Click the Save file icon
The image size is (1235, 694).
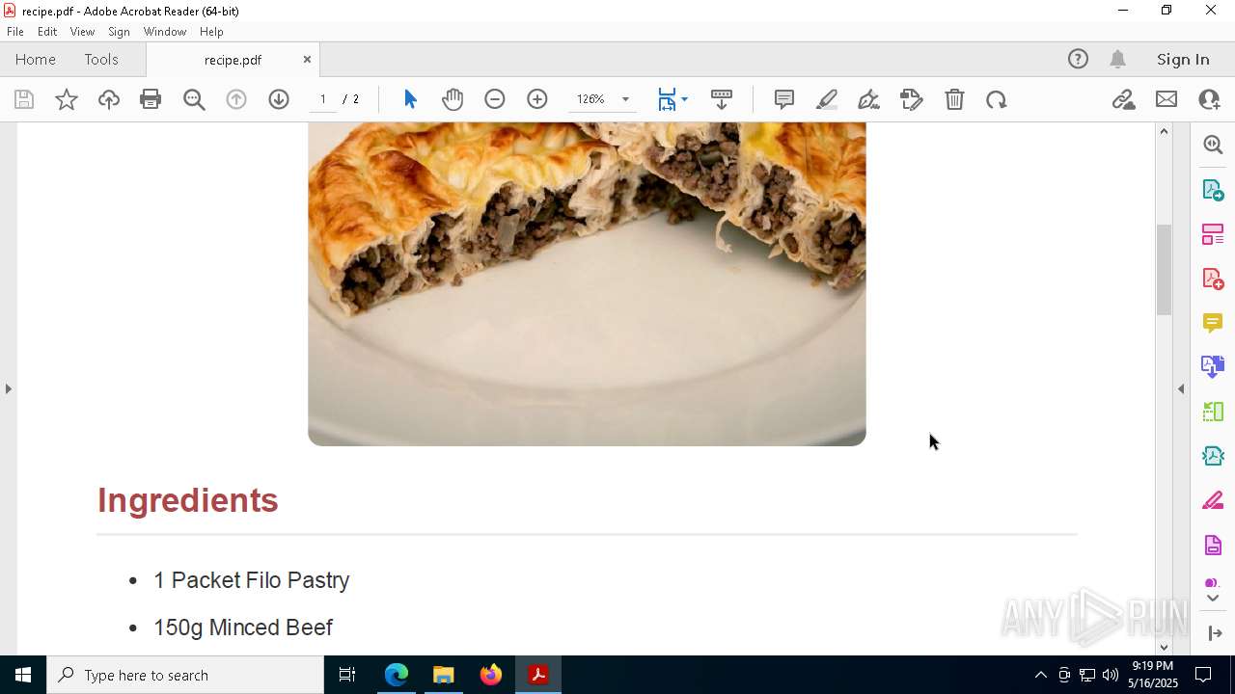point(24,99)
